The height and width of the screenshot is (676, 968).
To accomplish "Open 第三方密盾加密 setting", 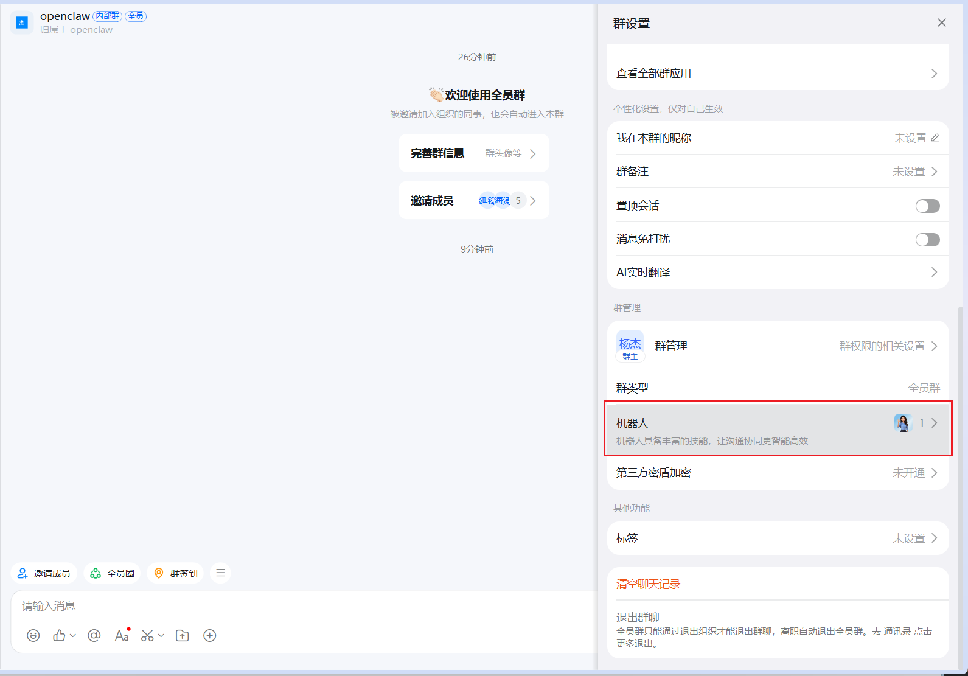I will click(x=778, y=473).
